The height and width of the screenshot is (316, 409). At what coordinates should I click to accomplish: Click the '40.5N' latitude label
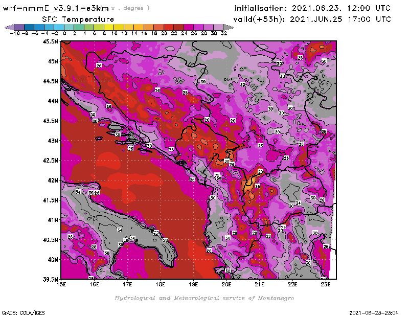[x=51, y=240]
